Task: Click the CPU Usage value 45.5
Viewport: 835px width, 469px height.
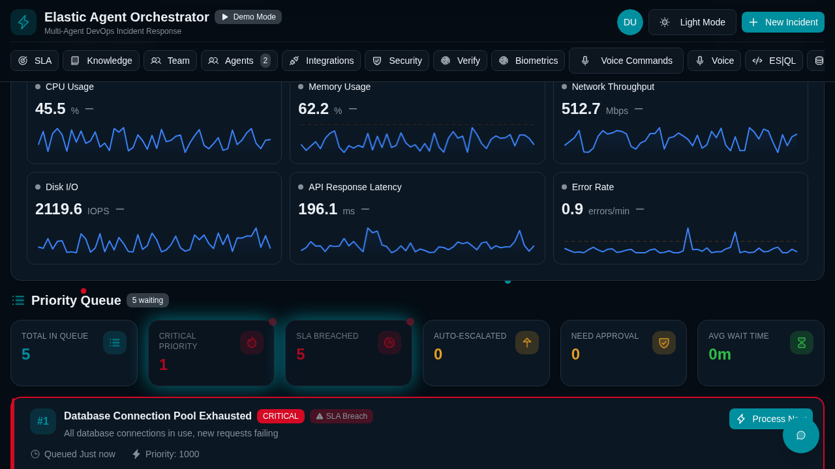Action: [x=50, y=109]
